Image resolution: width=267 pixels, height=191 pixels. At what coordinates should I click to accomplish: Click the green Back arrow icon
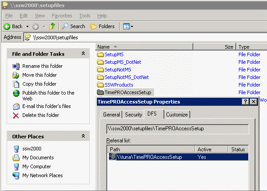point(7,27)
